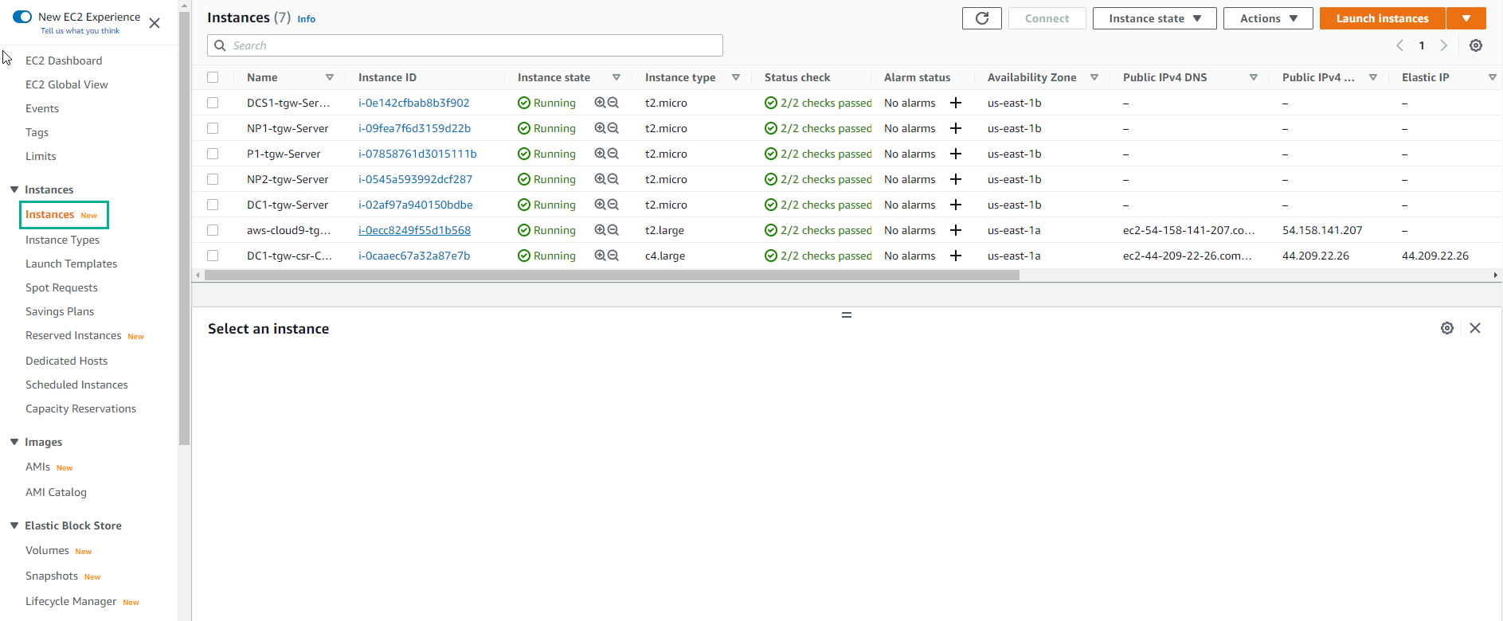Collapse the Images sidebar section
1503x621 pixels.
click(14, 442)
